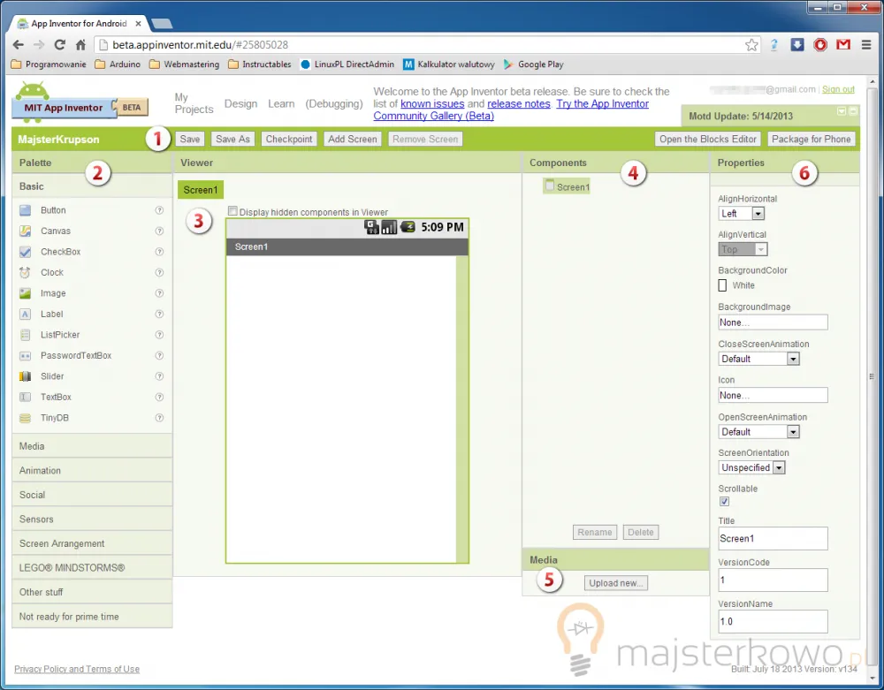Select the Clock component icon

click(x=25, y=273)
